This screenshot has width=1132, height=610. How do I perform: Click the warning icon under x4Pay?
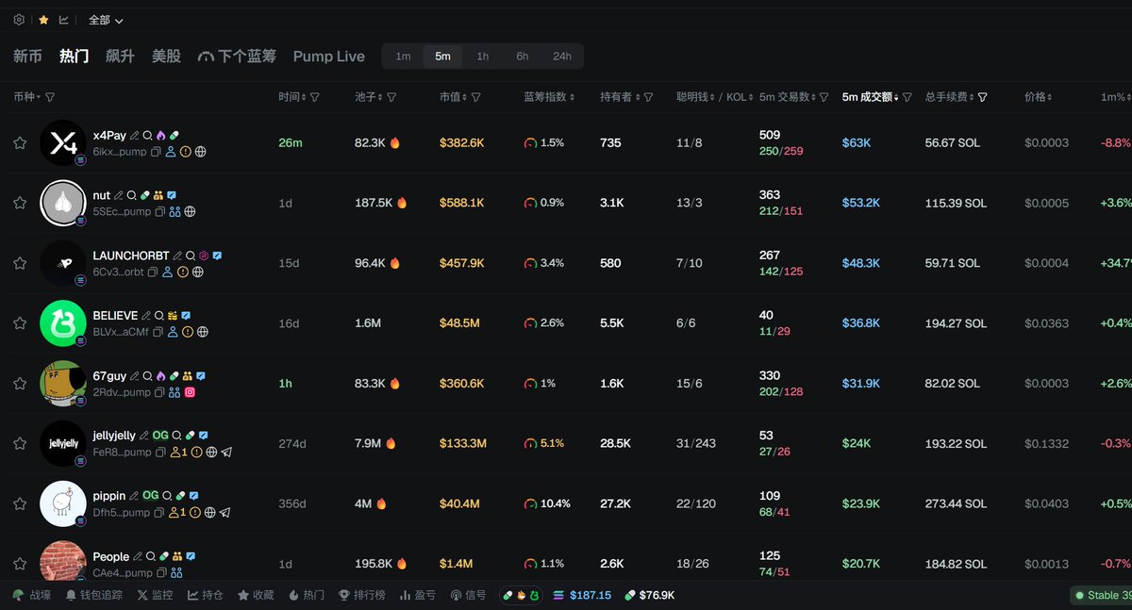tap(186, 151)
